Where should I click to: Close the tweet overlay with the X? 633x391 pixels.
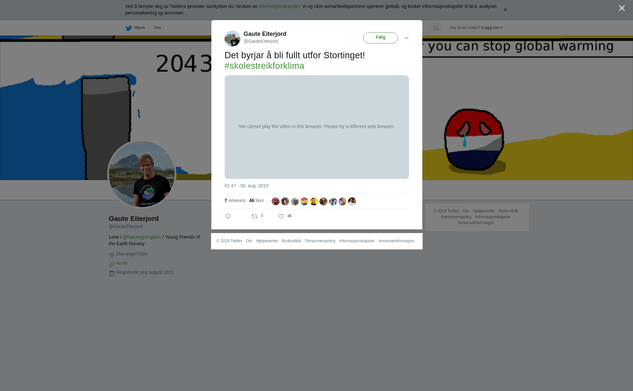click(622, 8)
